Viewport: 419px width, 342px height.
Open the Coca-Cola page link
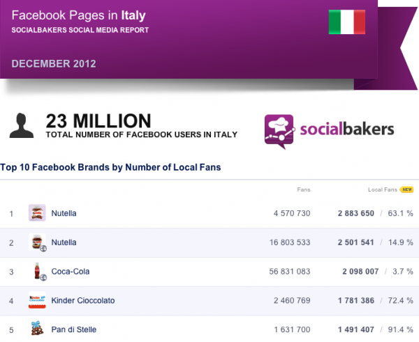point(71,272)
